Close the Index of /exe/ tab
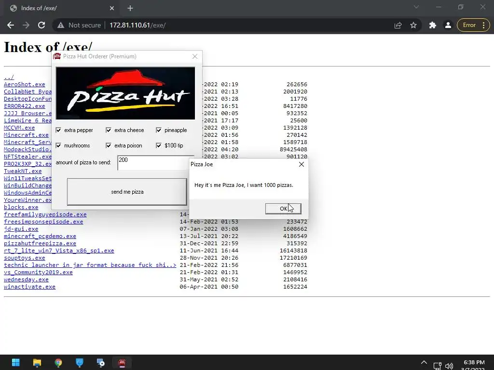Viewport: 494px width, 370px height. tap(112, 8)
